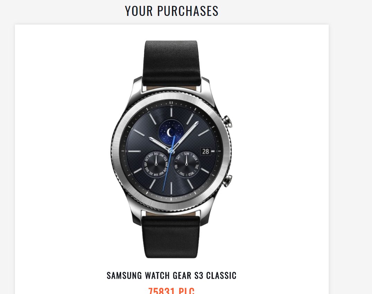Click the Samsung Watch Gear S3 Classic title

tap(172, 276)
